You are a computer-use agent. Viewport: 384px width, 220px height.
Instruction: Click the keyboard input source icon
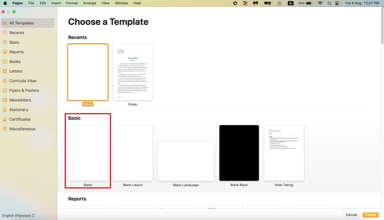[x=291, y=3]
